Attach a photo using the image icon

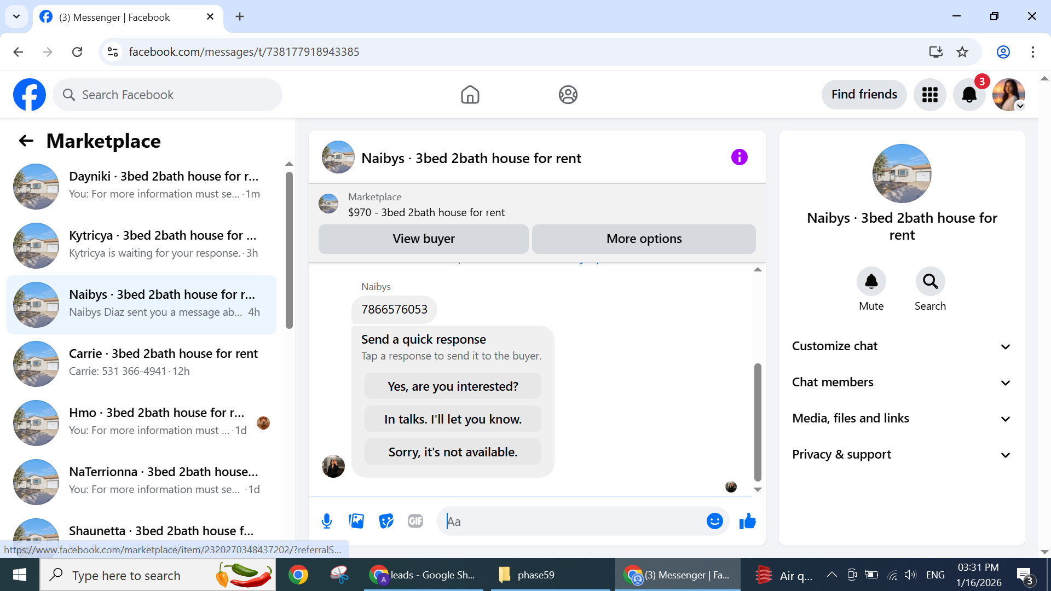356,521
